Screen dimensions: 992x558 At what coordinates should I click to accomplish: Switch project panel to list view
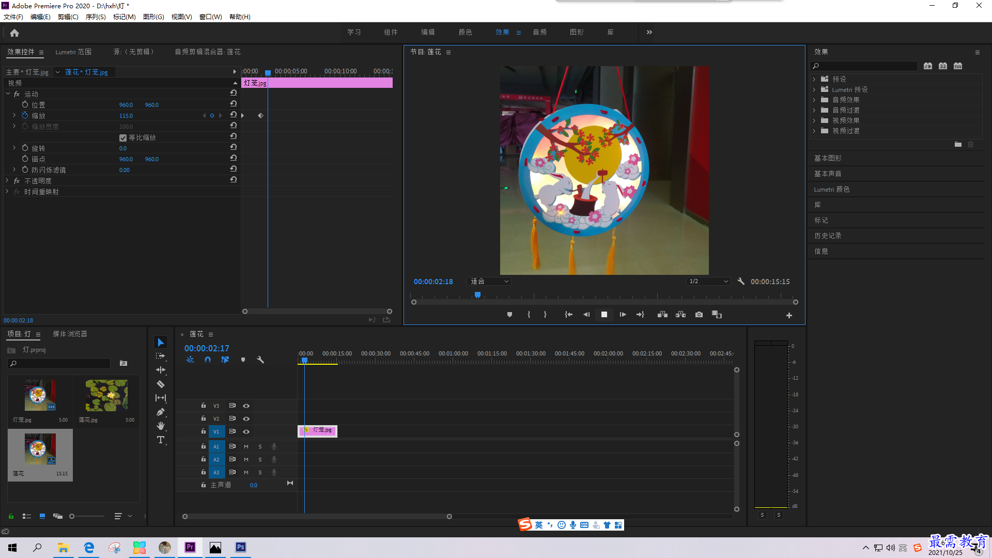click(27, 516)
